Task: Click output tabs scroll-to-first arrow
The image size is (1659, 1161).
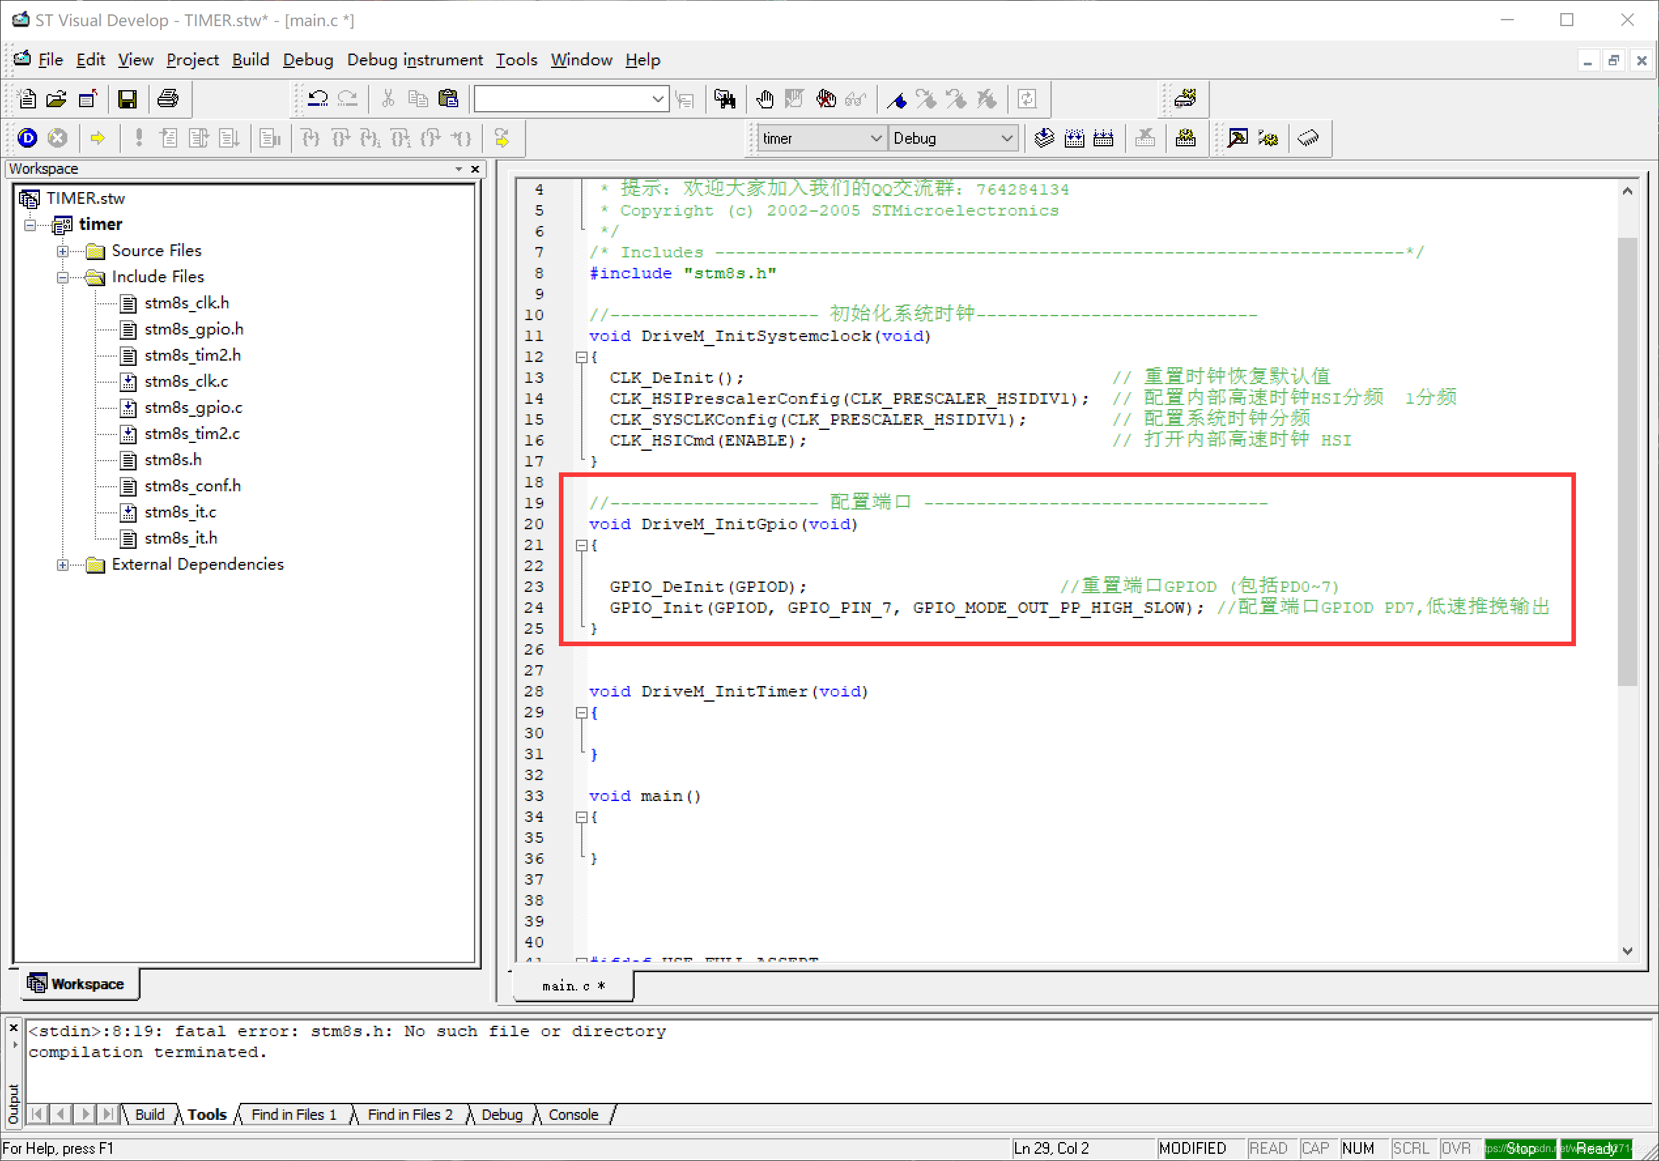Action: point(37,1114)
